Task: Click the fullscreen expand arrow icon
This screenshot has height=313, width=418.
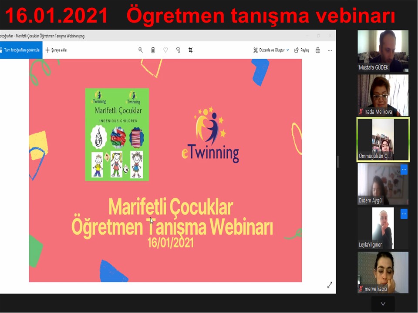Action: [330, 285]
